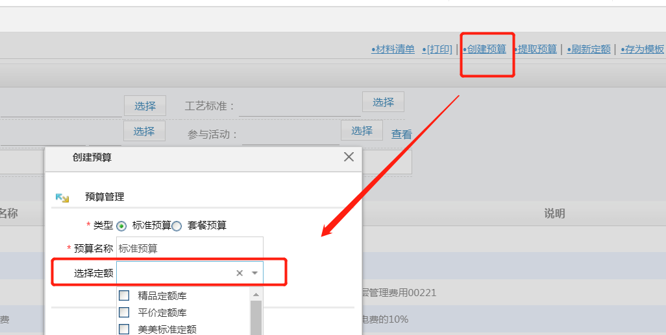Select the 套餐预算 radio button
This screenshot has width=666, height=335.
(x=177, y=226)
